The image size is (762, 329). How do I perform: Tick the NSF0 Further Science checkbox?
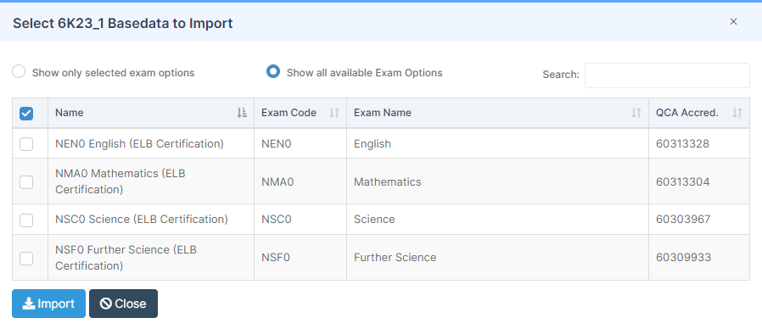tap(26, 258)
